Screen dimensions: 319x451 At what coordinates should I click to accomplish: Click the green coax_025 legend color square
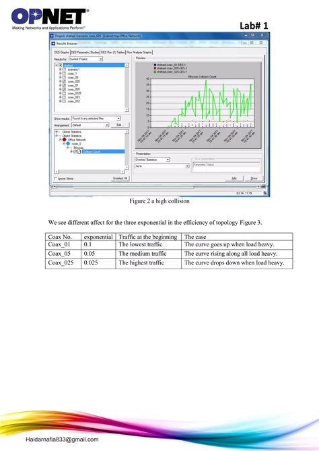pos(155,71)
